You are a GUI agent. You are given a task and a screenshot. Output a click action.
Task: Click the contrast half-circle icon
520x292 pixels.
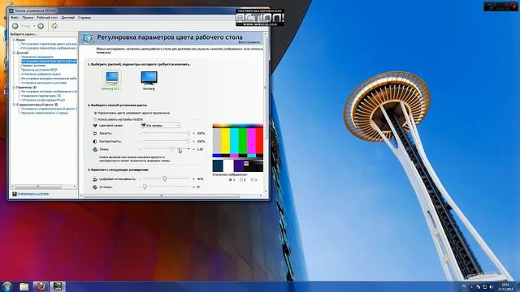click(x=95, y=141)
